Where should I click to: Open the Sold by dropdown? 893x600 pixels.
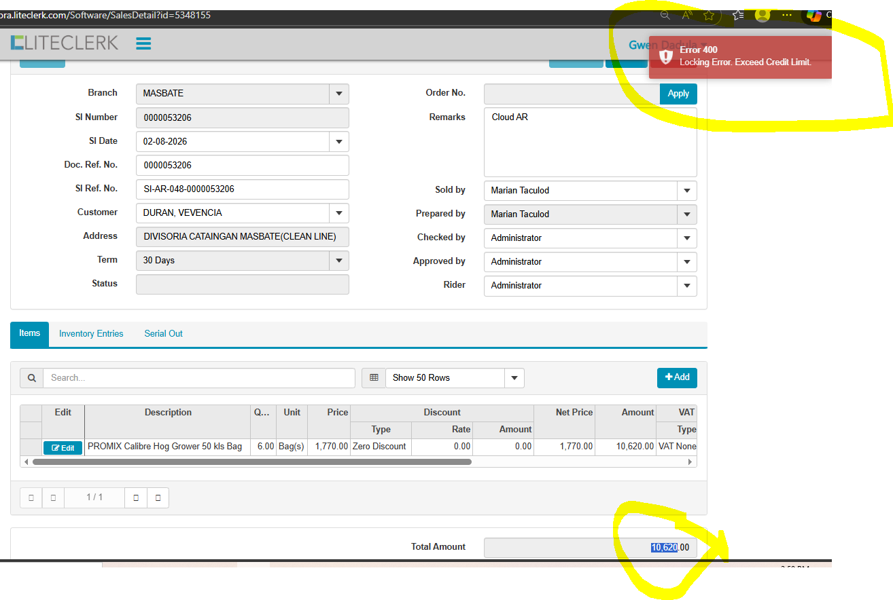[x=686, y=191]
